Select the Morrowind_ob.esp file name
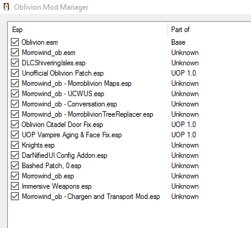This screenshot has width=251, height=228. (48, 176)
